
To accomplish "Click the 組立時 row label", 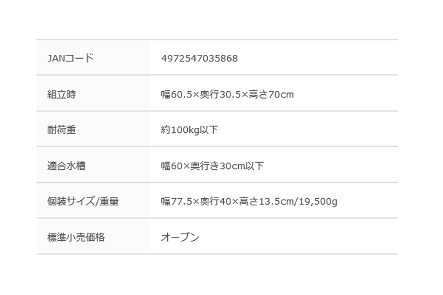I will [x=61, y=94].
